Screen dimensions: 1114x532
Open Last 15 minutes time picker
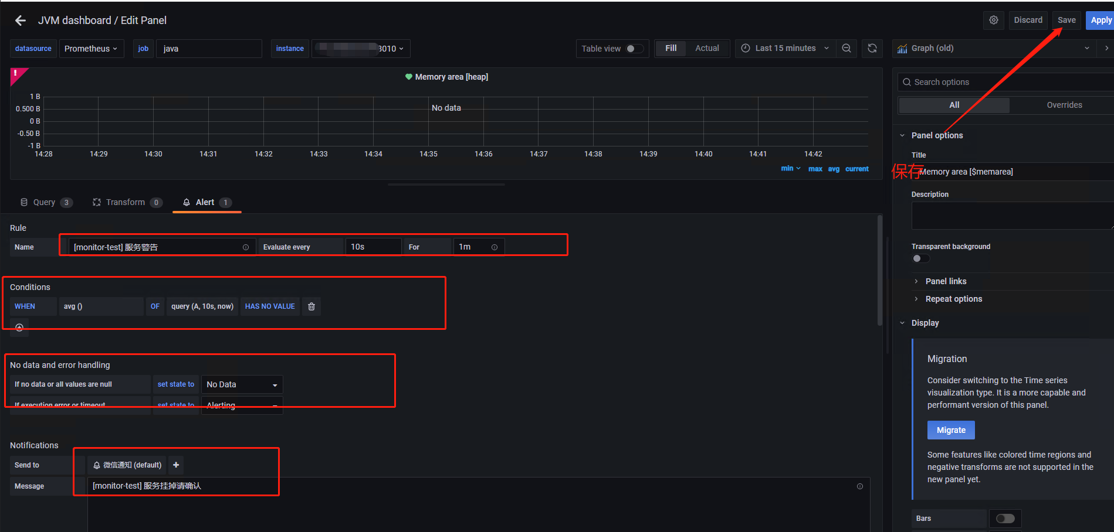pyautogui.click(x=785, y=48)
